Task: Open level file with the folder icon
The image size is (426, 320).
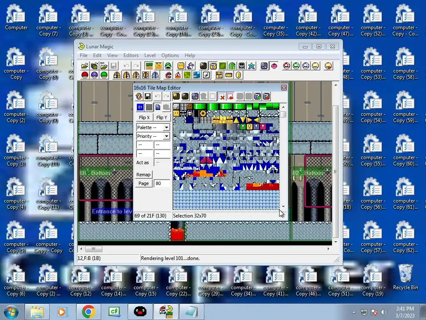Action: pyautogui.click(x=85, y=66)
